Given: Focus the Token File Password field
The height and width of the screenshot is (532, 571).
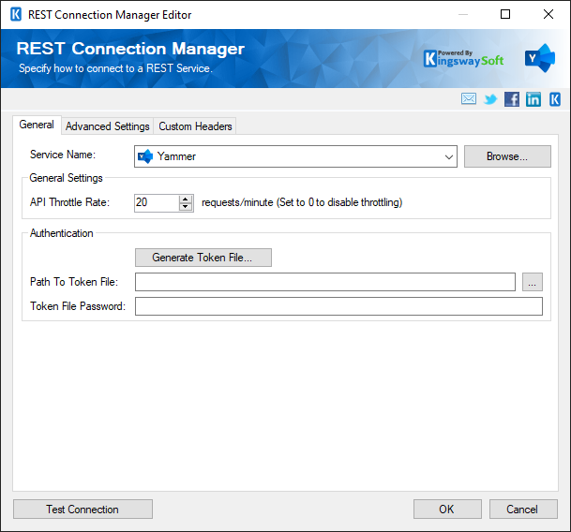Looking at the screenshot, I should [x=338, y=306].
